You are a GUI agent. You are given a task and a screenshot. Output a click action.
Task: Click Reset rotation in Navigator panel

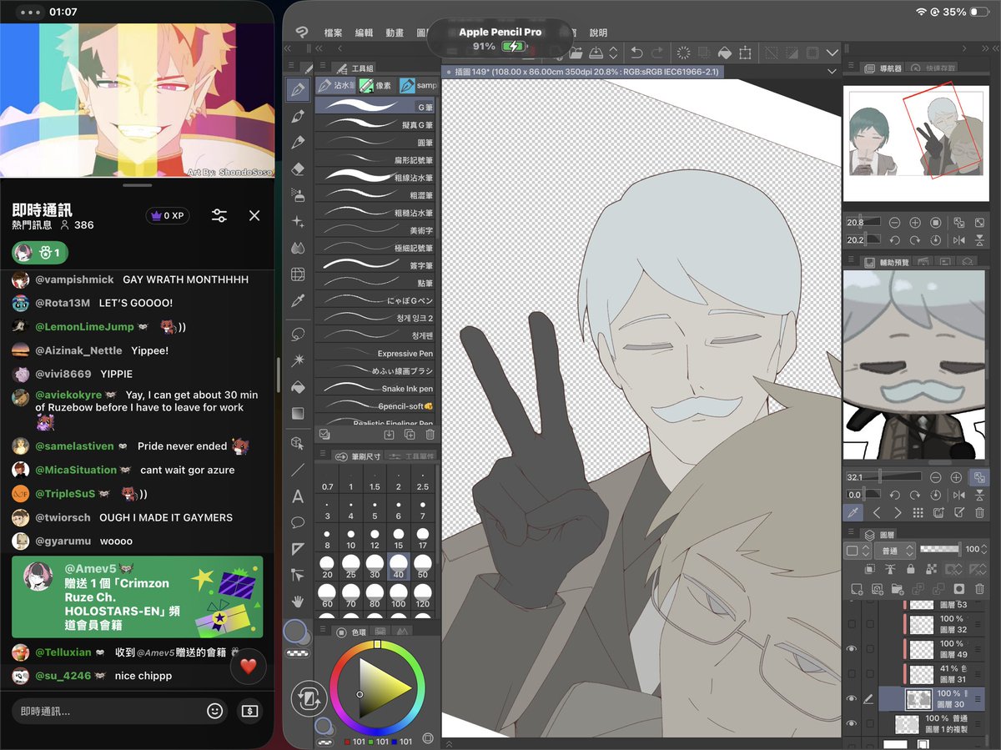pyautogui.click(x=936, y=240)
